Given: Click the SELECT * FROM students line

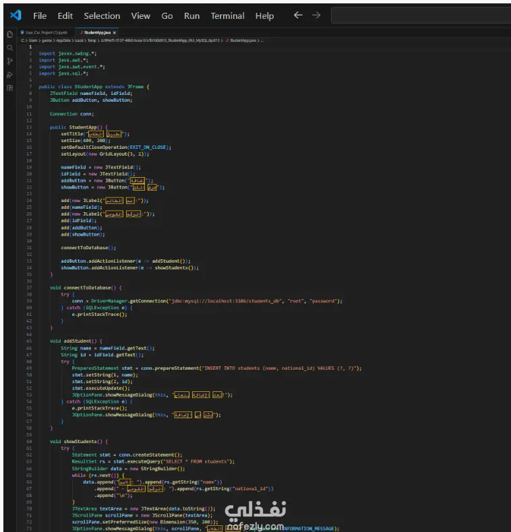Looking at the screenshot, I should coord(153,461).
